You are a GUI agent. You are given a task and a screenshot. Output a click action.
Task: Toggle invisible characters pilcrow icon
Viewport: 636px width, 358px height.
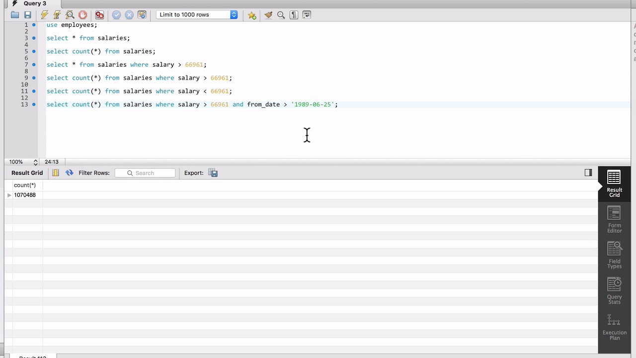coord(294,15)
